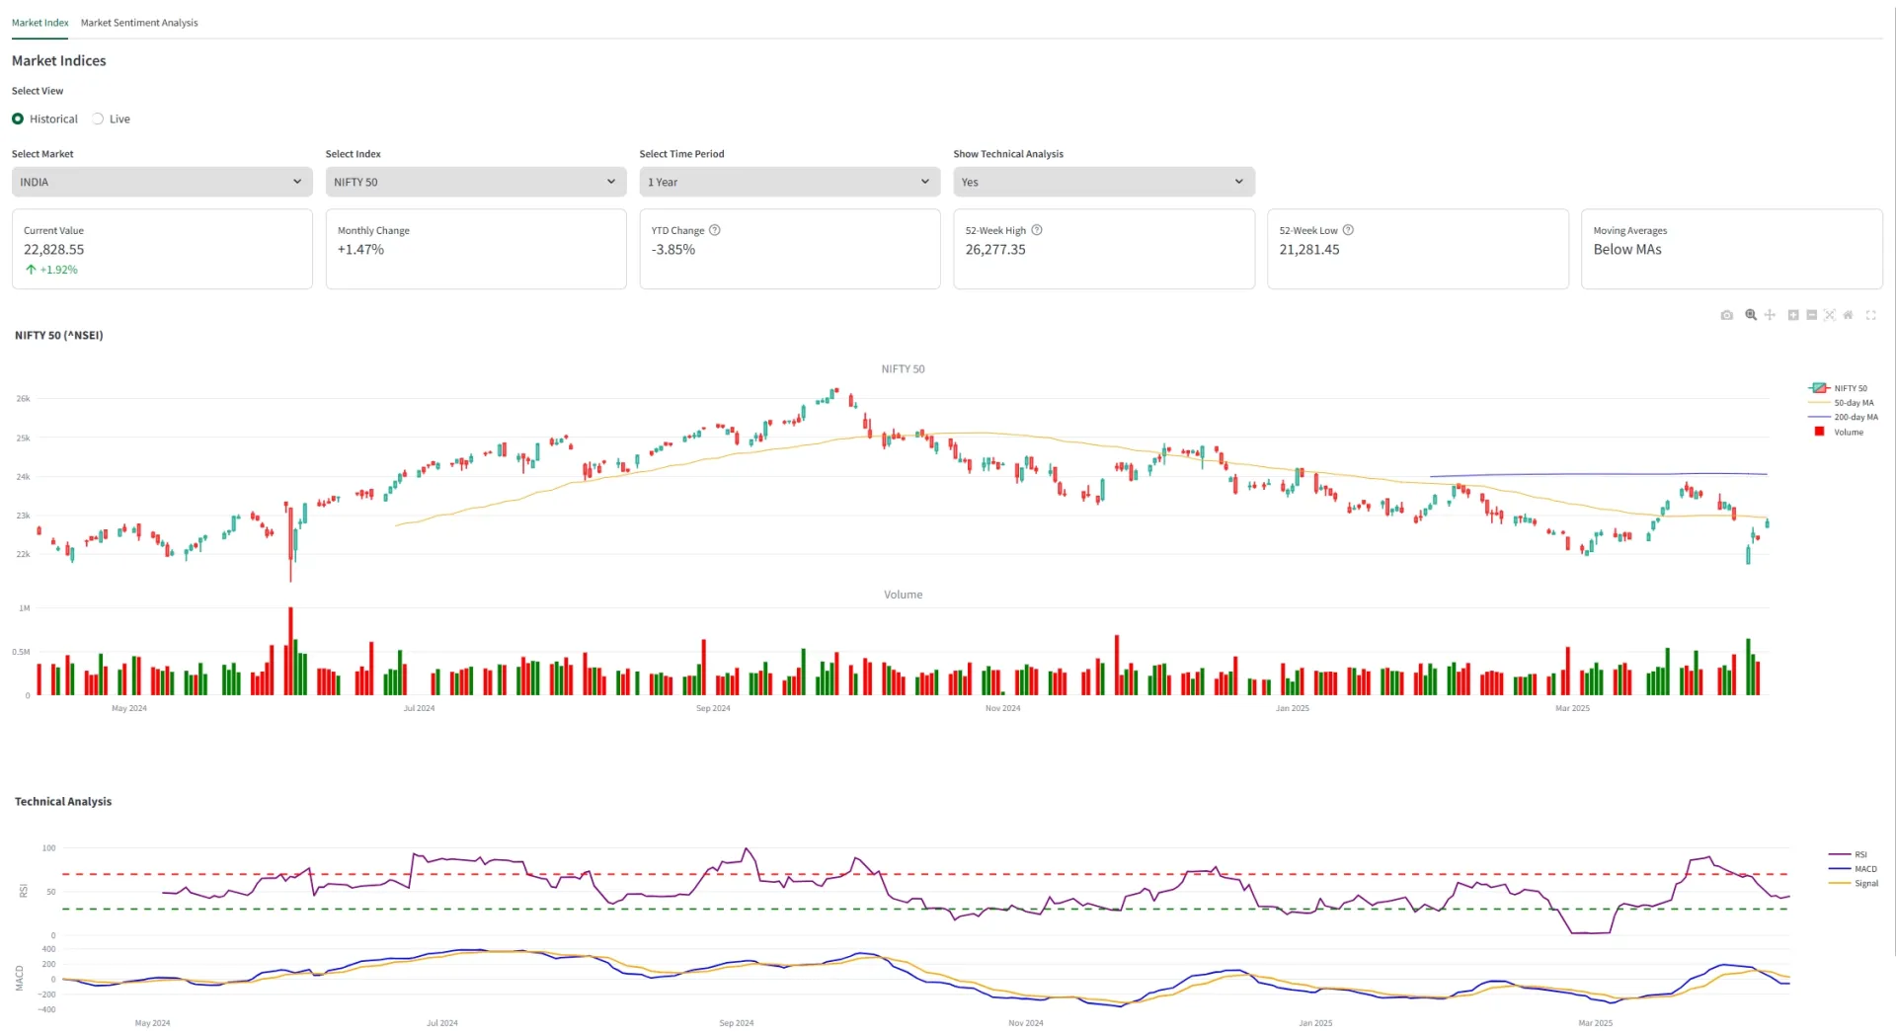Show help tooltip icon for 52-Week High
This screenshot has width=1896, height=1036.
[x=1037, y=230]
